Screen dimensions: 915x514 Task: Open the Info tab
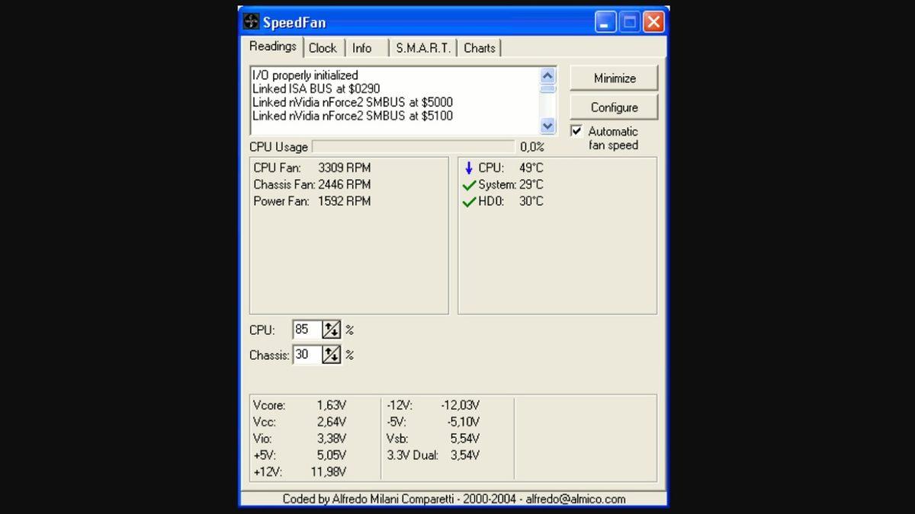pos(362,48)
